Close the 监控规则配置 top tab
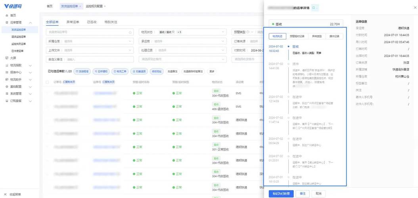 point(105,6)
